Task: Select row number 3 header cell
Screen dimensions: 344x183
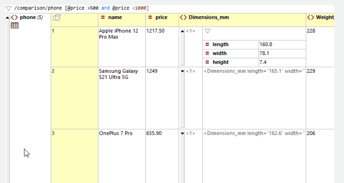Action: [x=75, y=156]
